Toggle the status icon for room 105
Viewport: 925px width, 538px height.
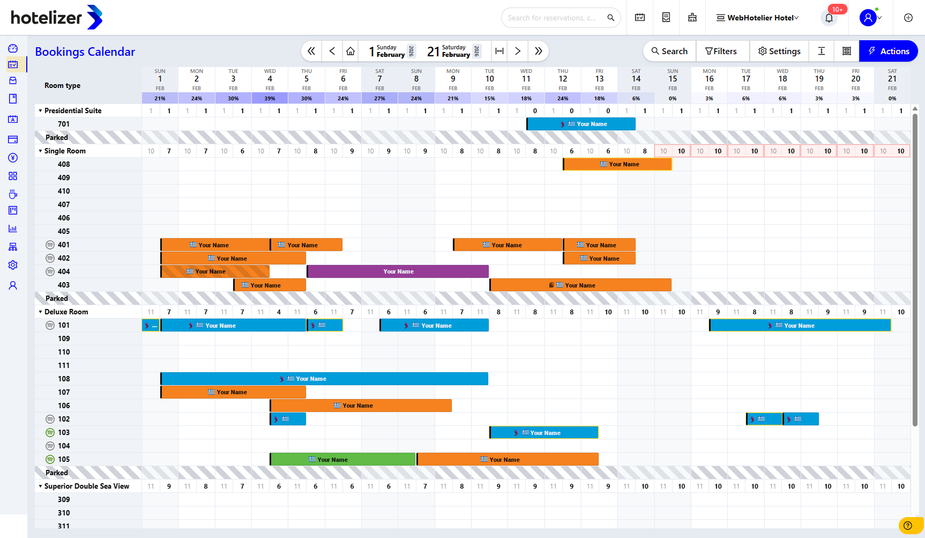point(50,459)
